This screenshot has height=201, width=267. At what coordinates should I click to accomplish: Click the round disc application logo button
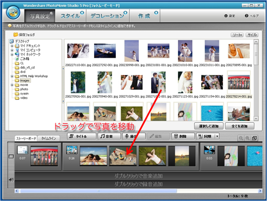pos(13,13)
